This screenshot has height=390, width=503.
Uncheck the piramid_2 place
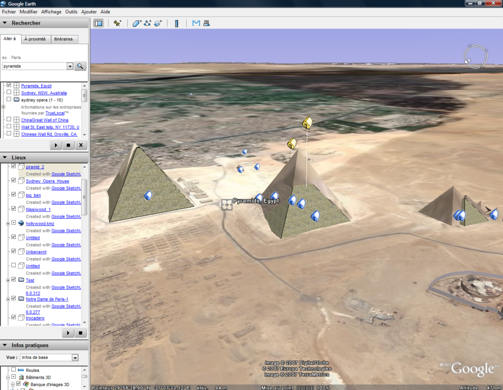tap(13, 166)
